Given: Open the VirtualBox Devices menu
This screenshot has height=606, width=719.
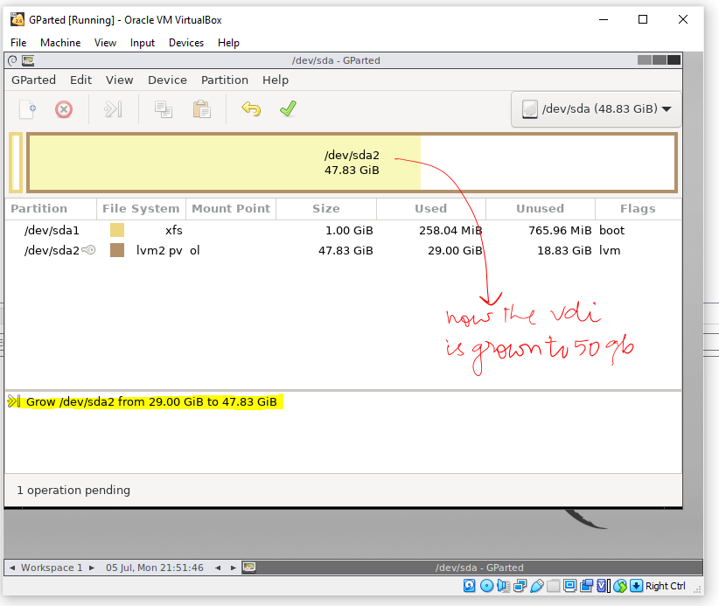Looking at the screenshot, I should pyautogui.click(x=185, y=43).
